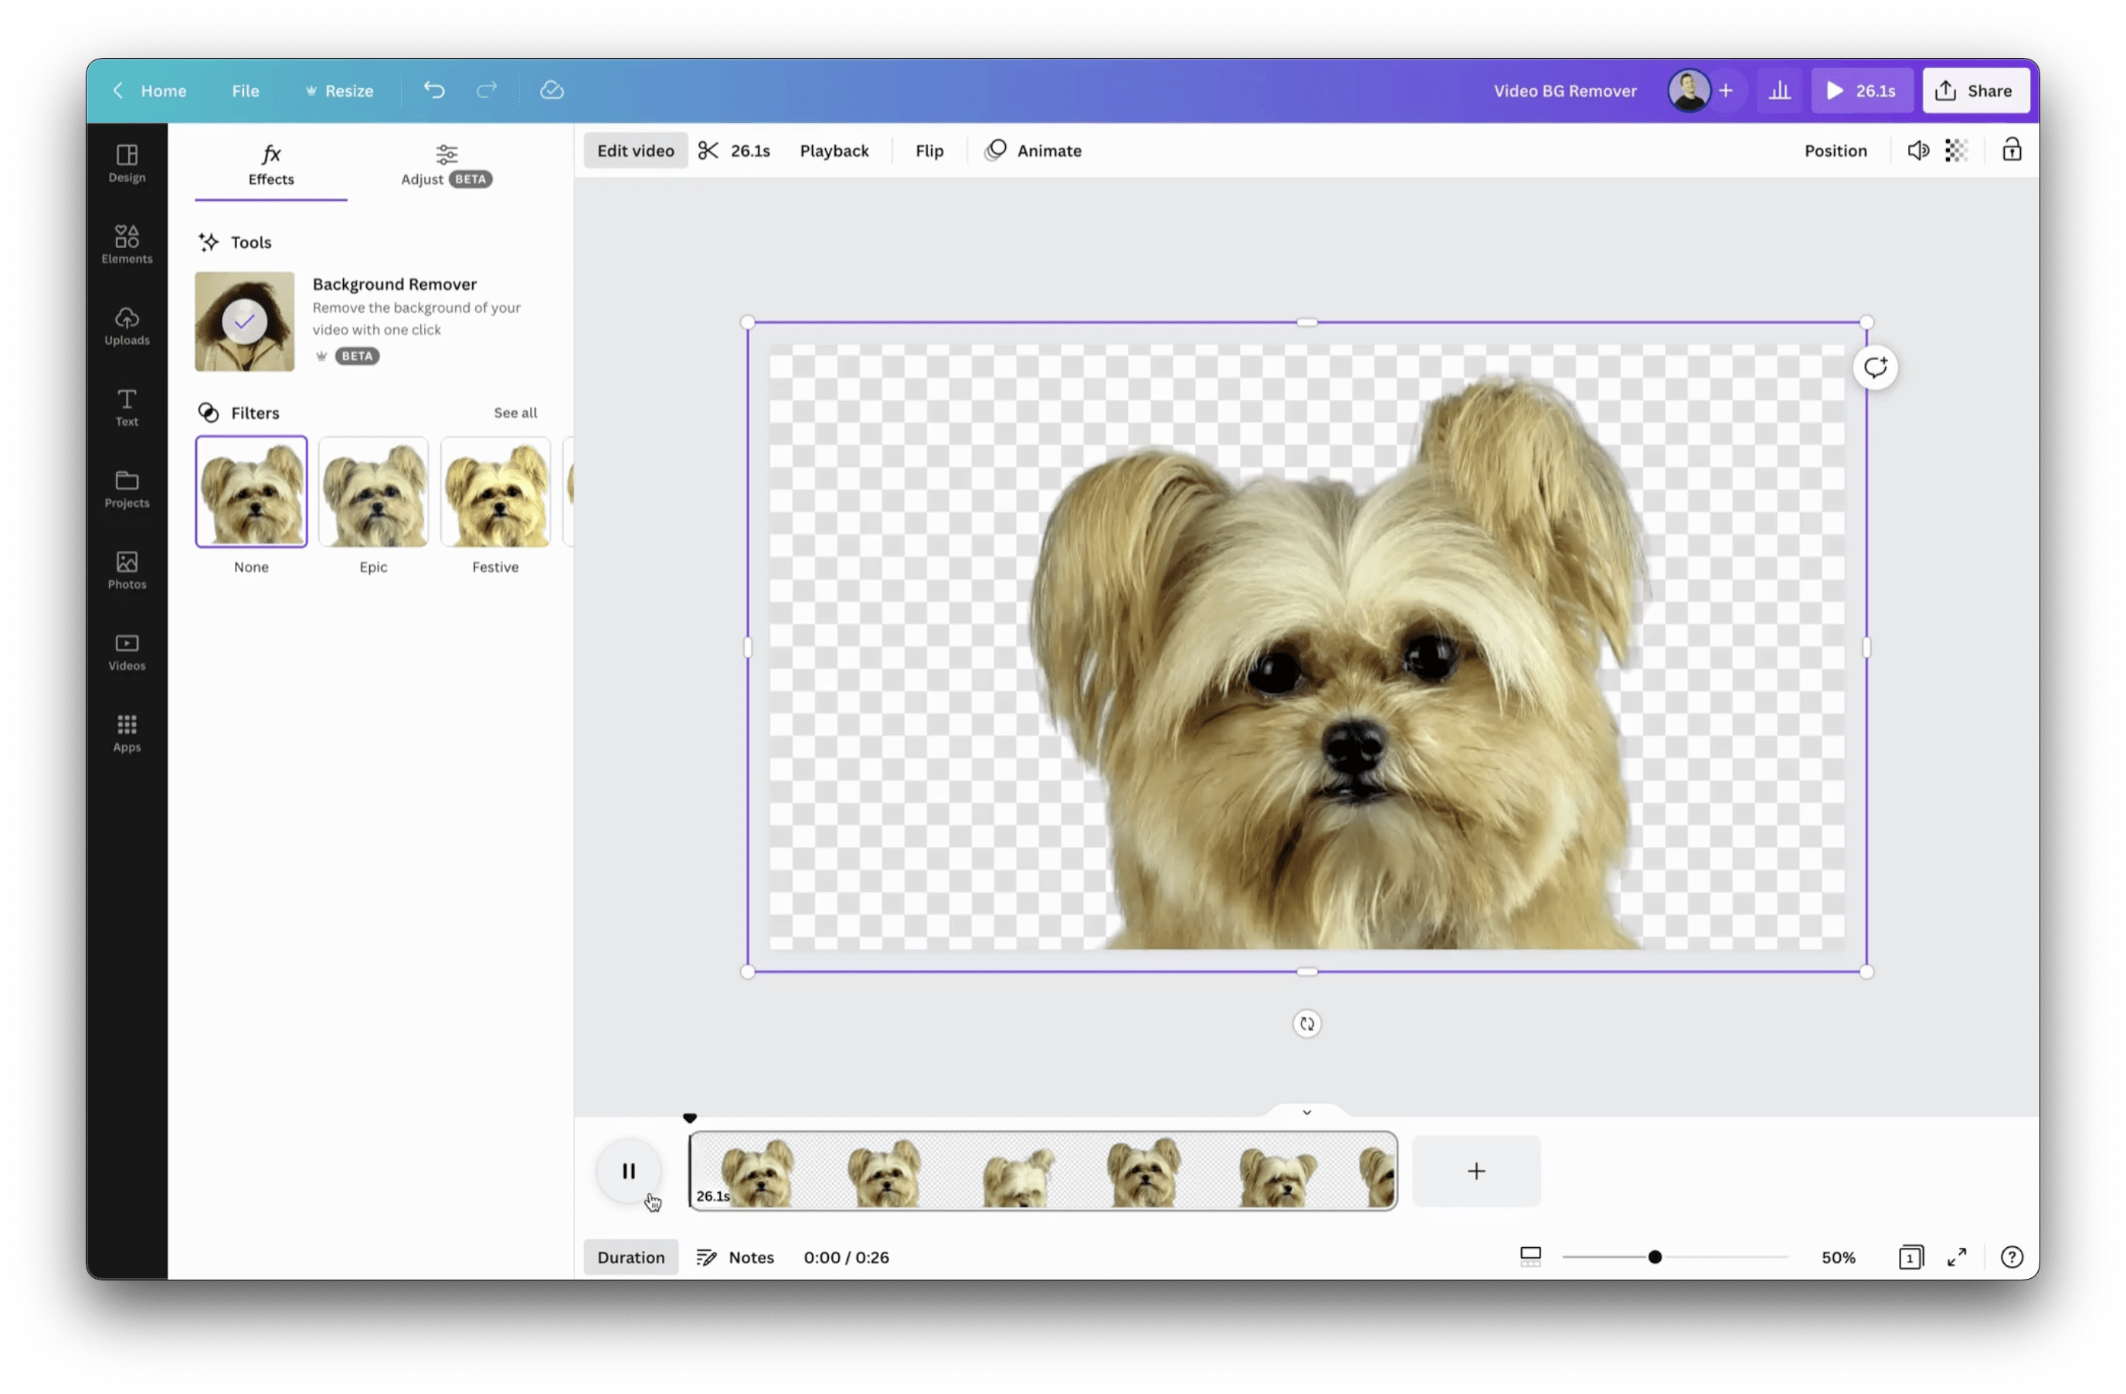Rotate the selected video element

(x=1306, y=1024)
